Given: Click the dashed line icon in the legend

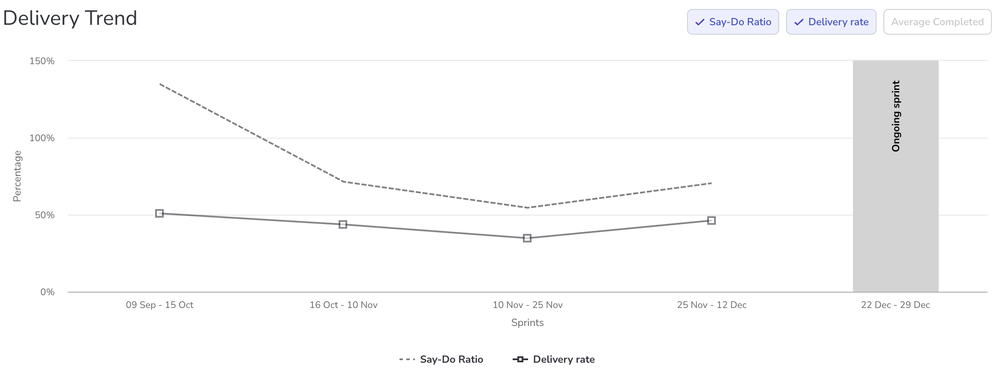Looking at the screenshot, I should click(407, 359).
